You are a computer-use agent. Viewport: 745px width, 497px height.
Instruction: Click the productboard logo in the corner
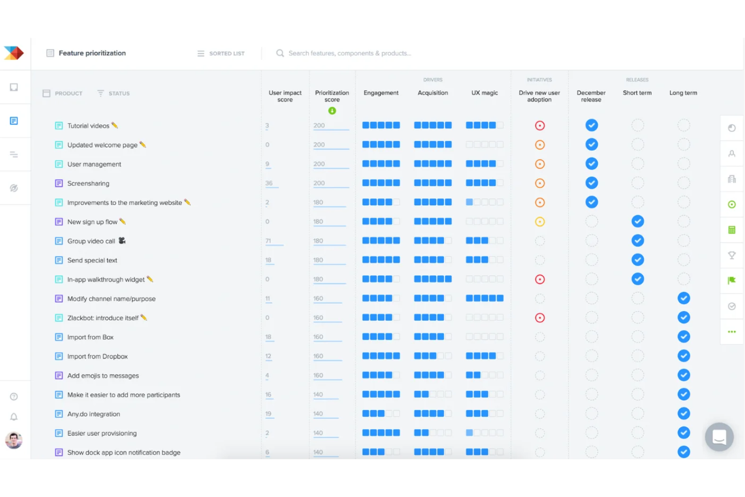[14, 53]
